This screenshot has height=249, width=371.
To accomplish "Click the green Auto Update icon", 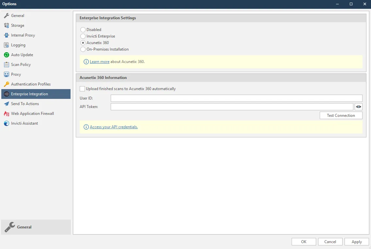I will [x=7, y=55].
